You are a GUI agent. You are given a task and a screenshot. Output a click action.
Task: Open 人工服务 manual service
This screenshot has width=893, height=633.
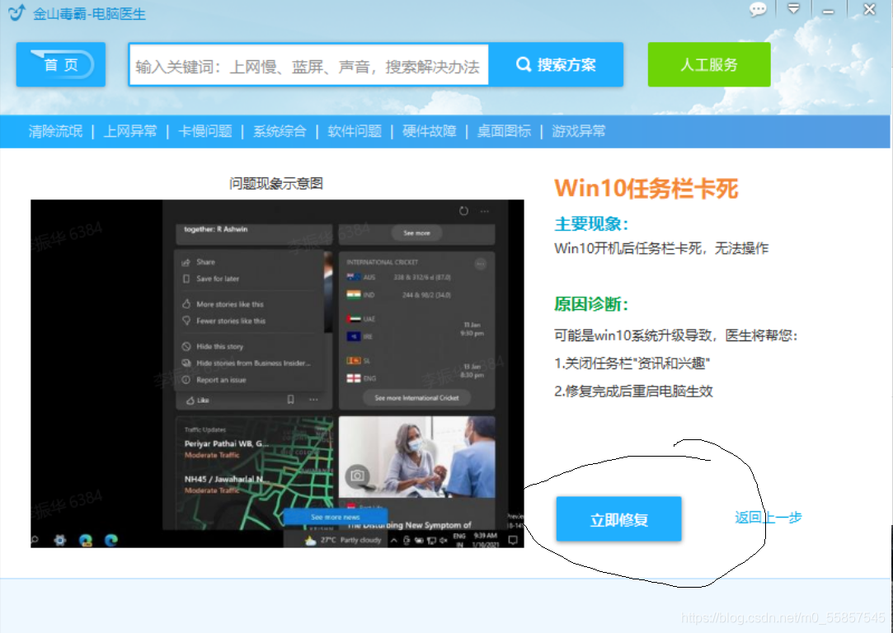click(709, 64)
